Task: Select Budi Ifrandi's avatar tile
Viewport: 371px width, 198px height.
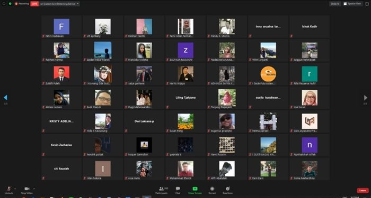Action: pyautogui.click(x=103, y=98)
